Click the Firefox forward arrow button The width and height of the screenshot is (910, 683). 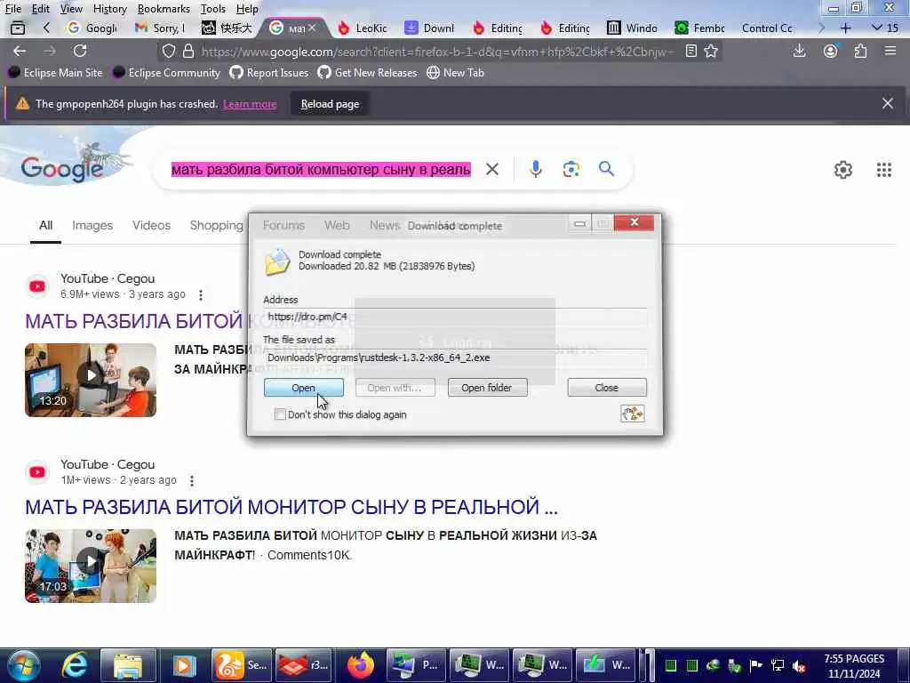click(x=50, y=51)
